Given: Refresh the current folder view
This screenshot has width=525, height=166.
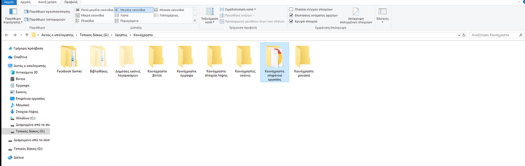Looking at the screenshot, I should pos(464,35).
